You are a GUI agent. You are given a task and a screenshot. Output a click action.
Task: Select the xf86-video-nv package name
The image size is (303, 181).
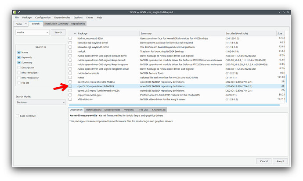[85, 99]
